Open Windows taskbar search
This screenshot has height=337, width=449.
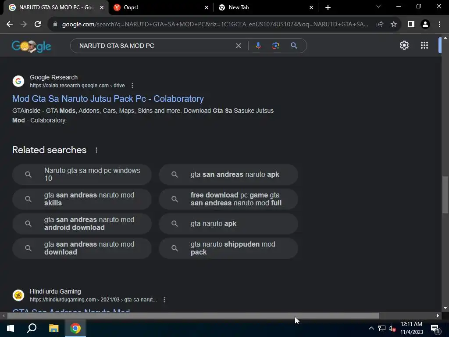[x=32, y=328]
